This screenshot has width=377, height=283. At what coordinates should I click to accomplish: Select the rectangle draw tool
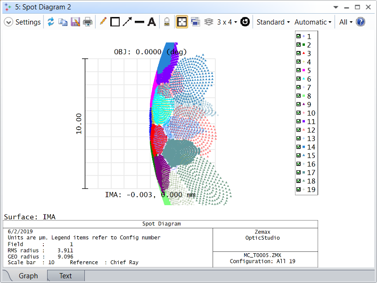[115, 22]
